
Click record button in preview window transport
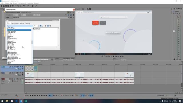click(x=102, y=56)
